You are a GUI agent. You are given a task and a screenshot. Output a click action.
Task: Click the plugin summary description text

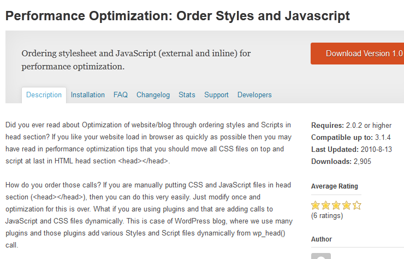pyautogui.click(x=136, y=60)
